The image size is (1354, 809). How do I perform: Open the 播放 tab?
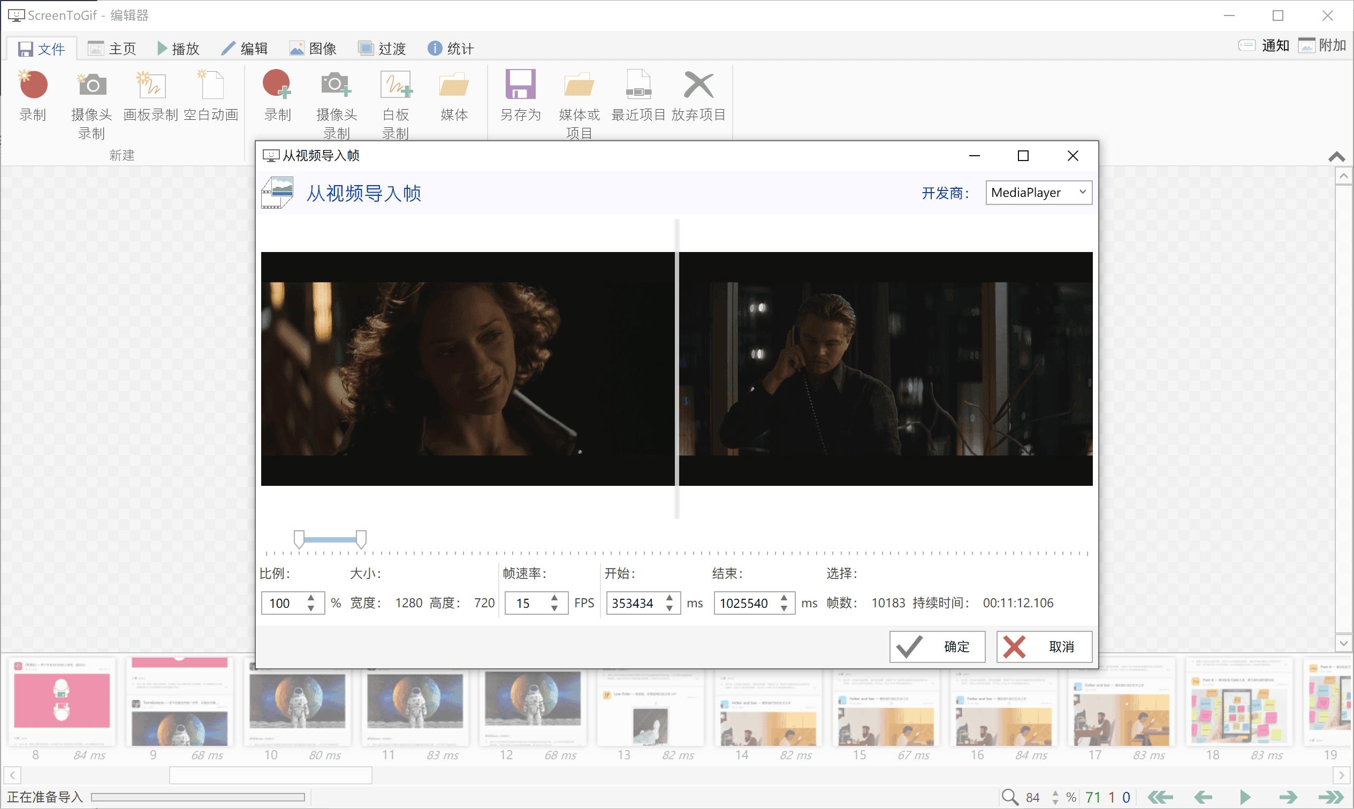[179, 49]
